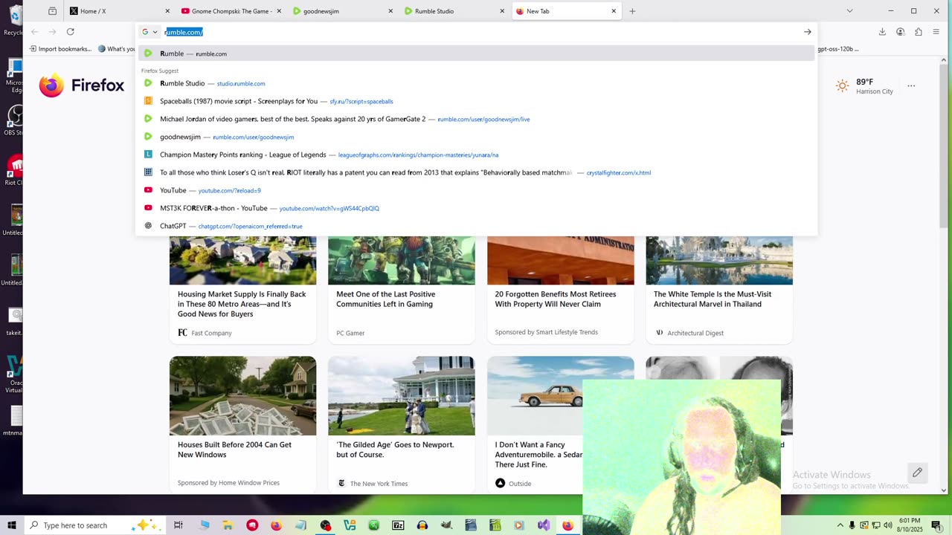Close the Rumble Studio tab
Screen dimensions: 952x535
point(502,11)
